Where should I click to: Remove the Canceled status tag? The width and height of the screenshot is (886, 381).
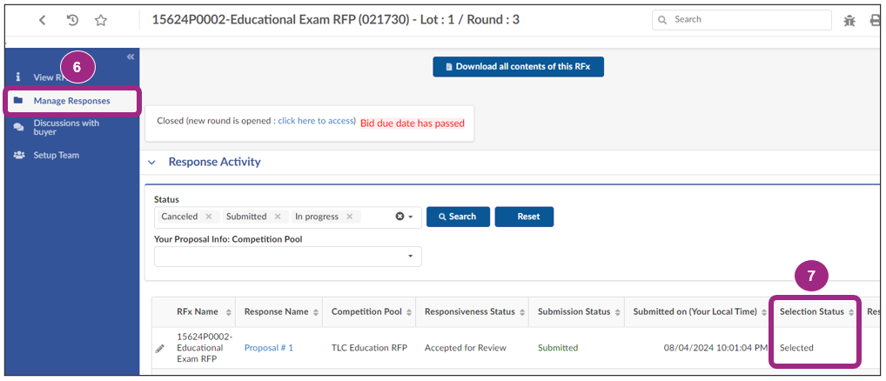click(208, 217)
